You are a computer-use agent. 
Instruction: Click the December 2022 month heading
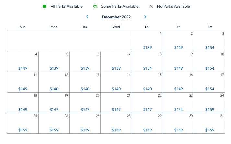[116, 17]
